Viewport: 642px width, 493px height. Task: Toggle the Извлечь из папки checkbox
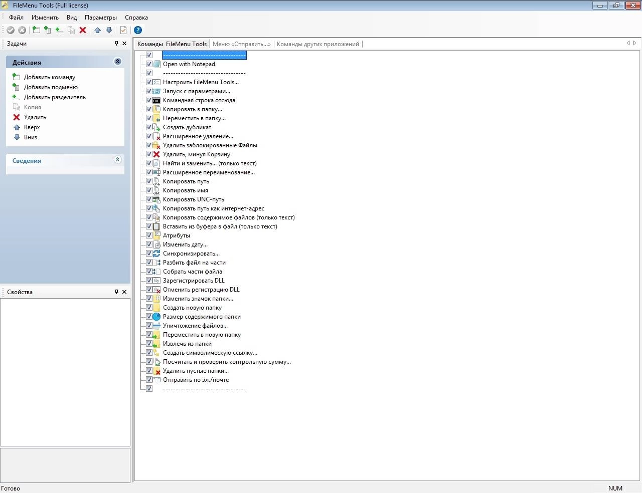point(149,344)
